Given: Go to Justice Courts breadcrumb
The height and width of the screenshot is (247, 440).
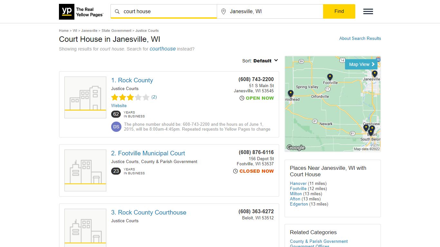Looking at the screenshot, I should click(147, 31).
